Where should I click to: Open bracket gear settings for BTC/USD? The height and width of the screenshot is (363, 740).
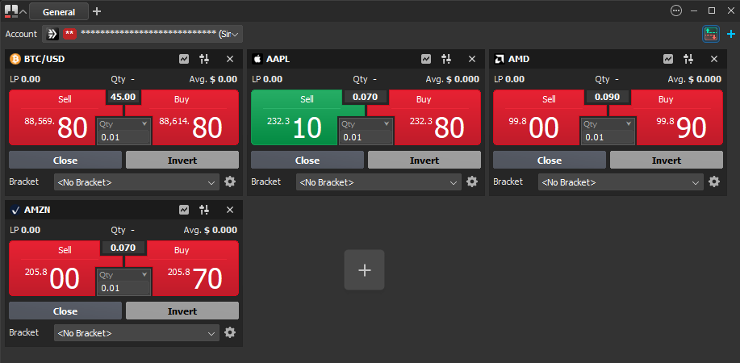tap(229, 181)
